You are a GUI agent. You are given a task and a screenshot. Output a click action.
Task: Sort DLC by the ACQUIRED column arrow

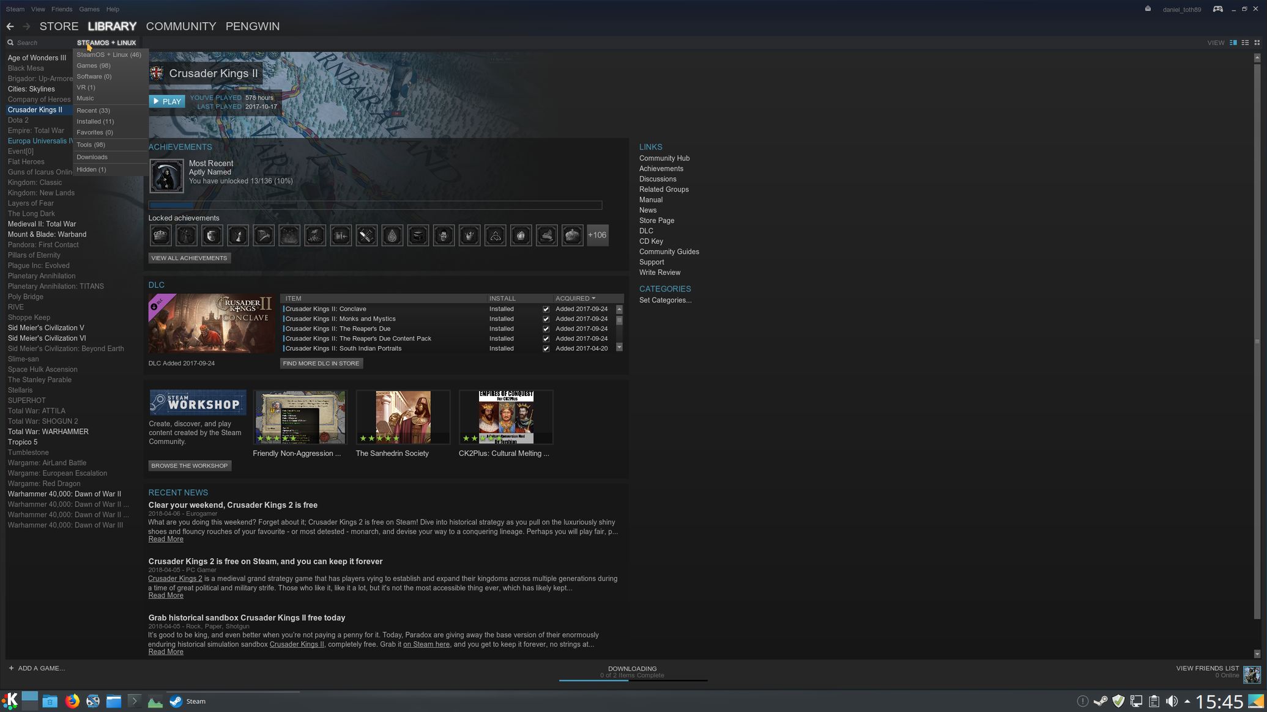[593, 298]
